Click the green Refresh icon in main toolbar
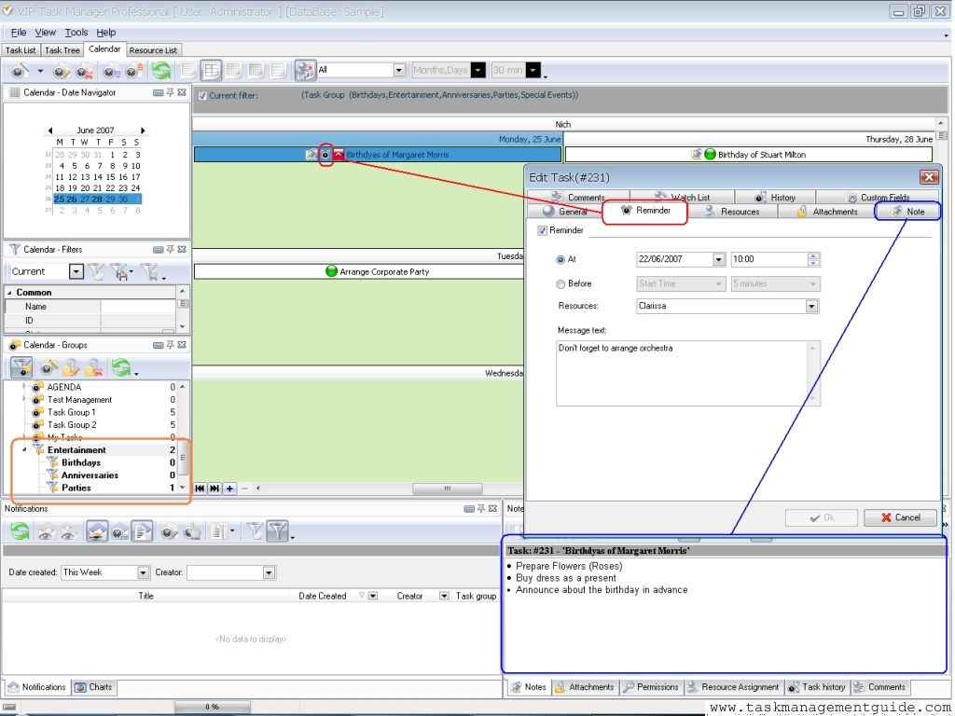955x716 pixels. coord(160,71)
